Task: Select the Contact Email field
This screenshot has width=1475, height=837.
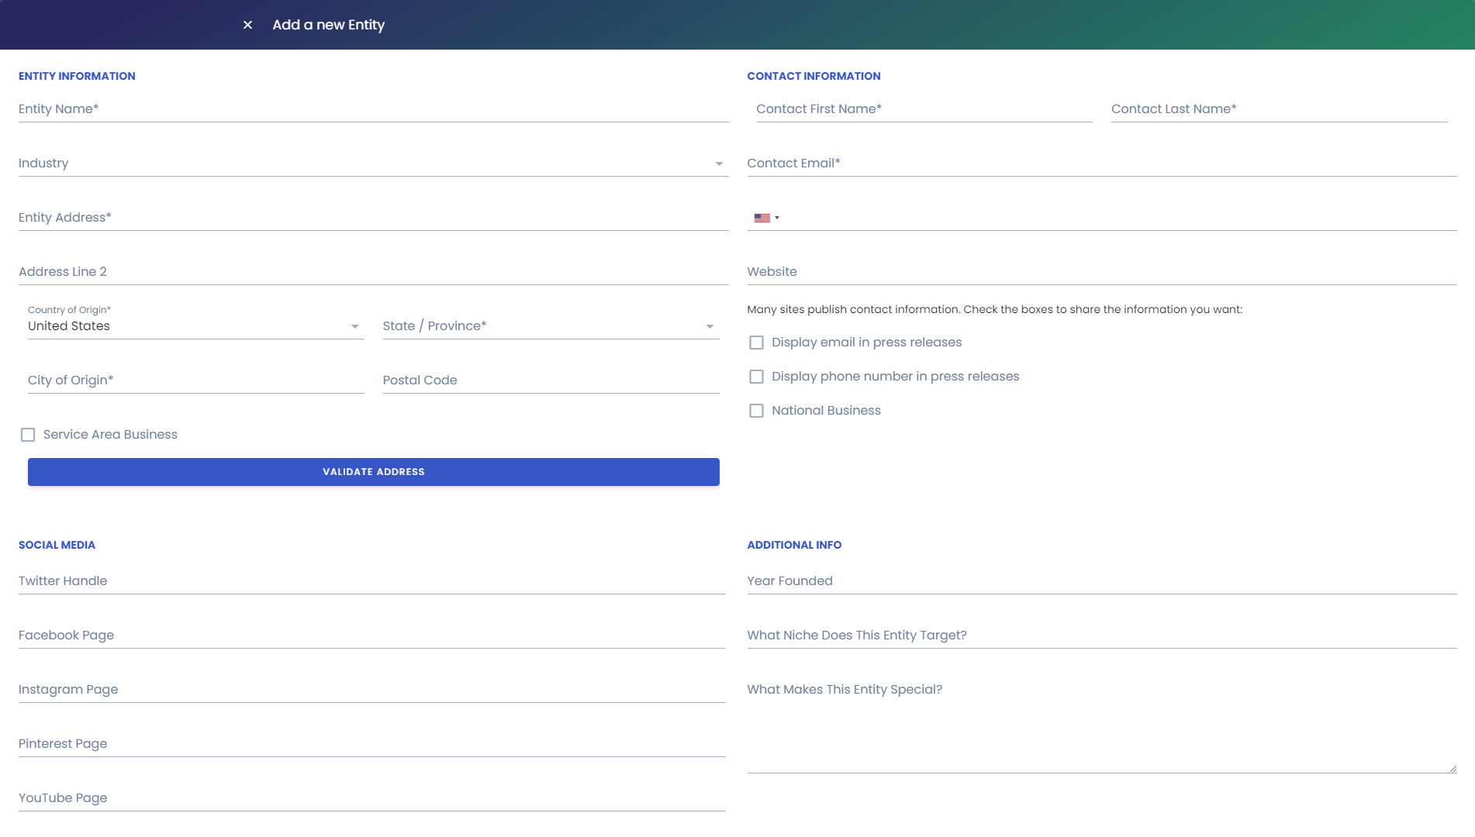Action: [x=1101, y=164]
